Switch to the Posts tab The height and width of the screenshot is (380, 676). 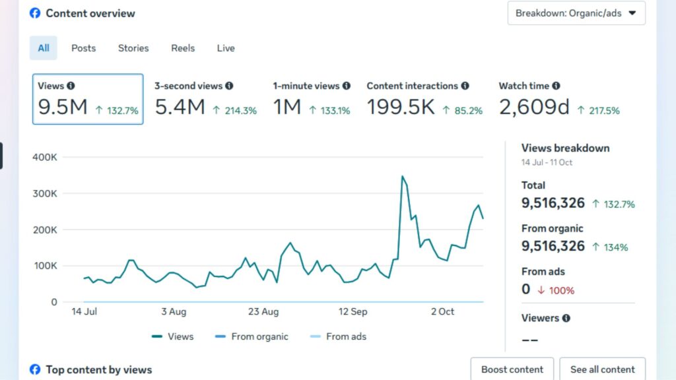click(84, 48)
